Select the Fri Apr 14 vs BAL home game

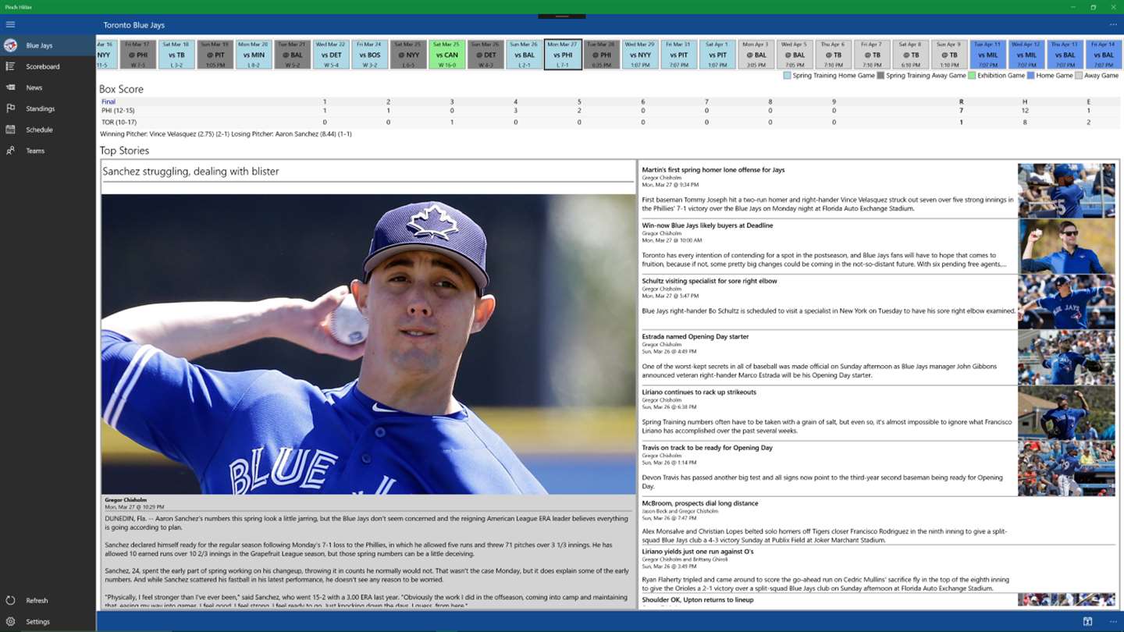pos(1104,55)
